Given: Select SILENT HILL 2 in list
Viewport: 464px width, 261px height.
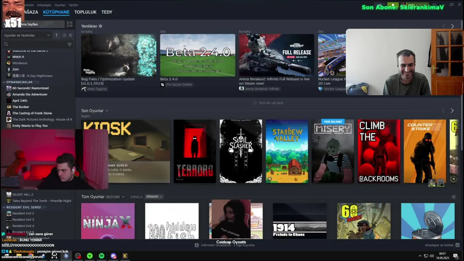Looking at the screenshot, I should 22,195.
